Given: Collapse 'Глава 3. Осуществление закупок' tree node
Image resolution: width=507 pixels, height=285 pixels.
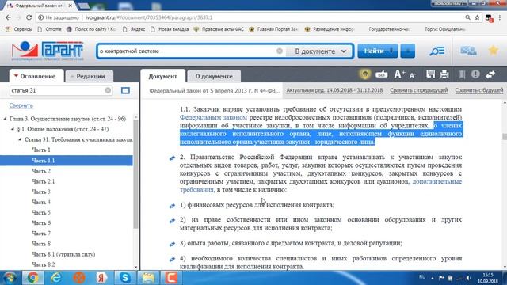Looking at the screenshot, I should point(5,119).
